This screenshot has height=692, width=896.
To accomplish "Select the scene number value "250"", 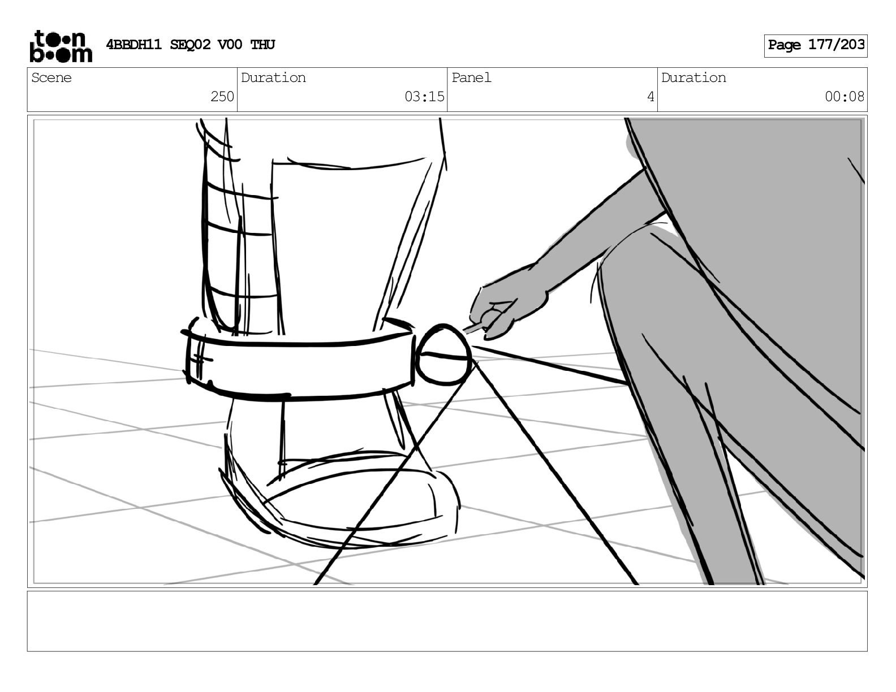I will pyautogui.click(x=222, y=97).
